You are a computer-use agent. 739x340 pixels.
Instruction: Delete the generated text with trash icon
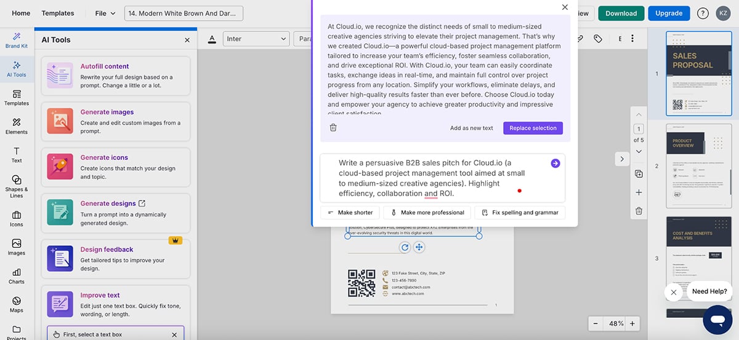click(x=333, y=128)
